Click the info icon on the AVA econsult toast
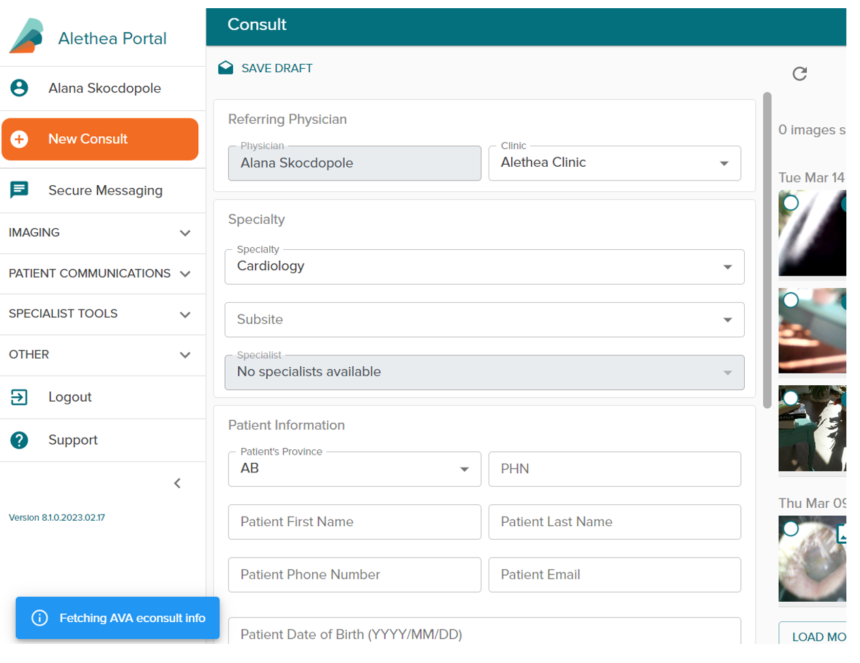This screenshot has width=860, height=663. 39,618
